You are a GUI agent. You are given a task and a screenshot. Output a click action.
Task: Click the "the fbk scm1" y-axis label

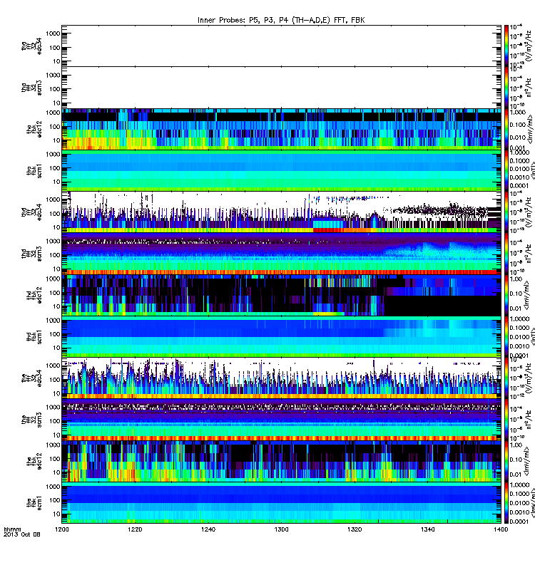coord(34,503)
